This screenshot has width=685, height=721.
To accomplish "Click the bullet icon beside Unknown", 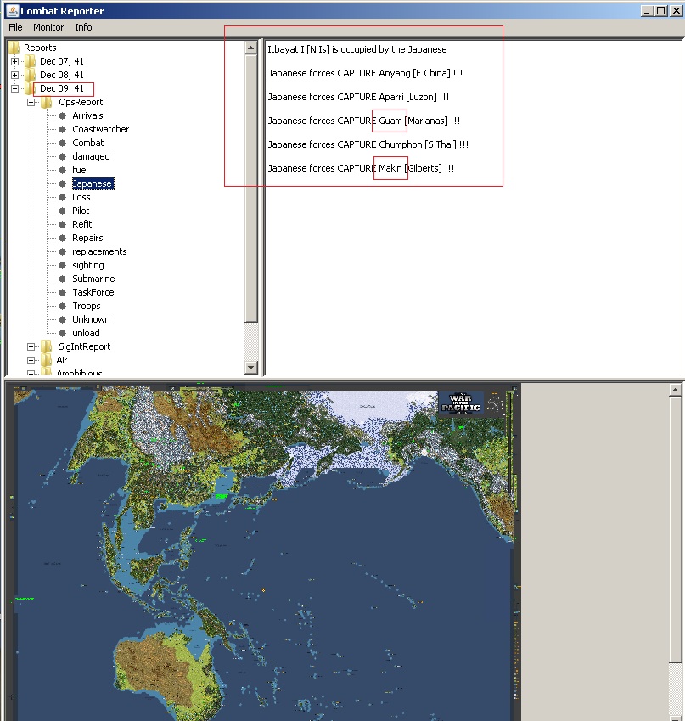I will 63,319.
